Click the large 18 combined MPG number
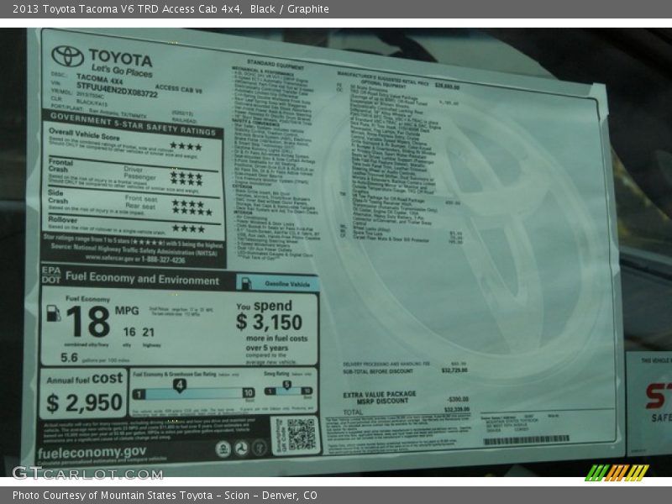 coord(88,321)
